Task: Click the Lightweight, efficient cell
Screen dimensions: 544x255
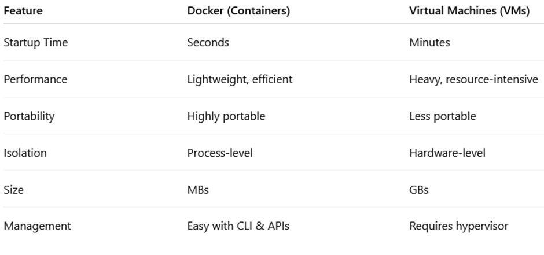Action: tap(240, 79)
